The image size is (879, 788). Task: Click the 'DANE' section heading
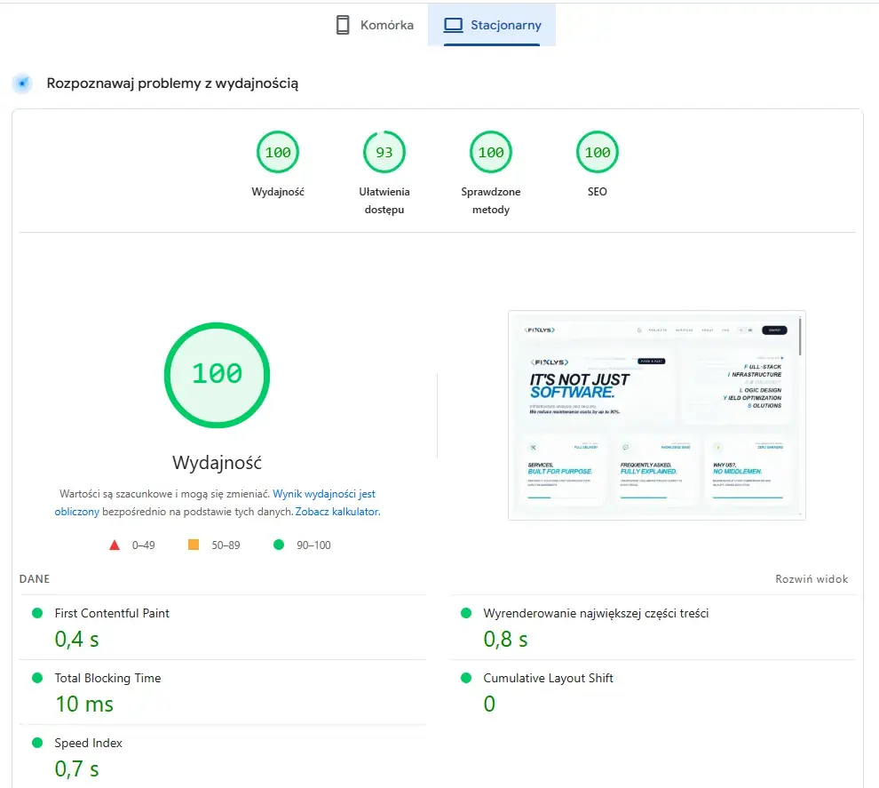[35, 579]
